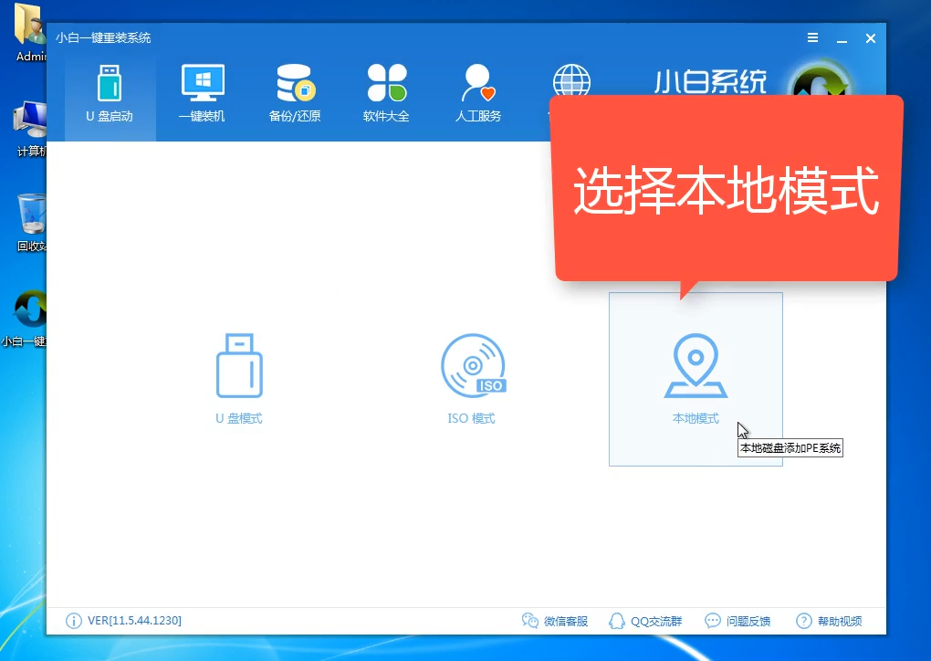Switch to the 一键装机 tab

click(x=202, y=91)
